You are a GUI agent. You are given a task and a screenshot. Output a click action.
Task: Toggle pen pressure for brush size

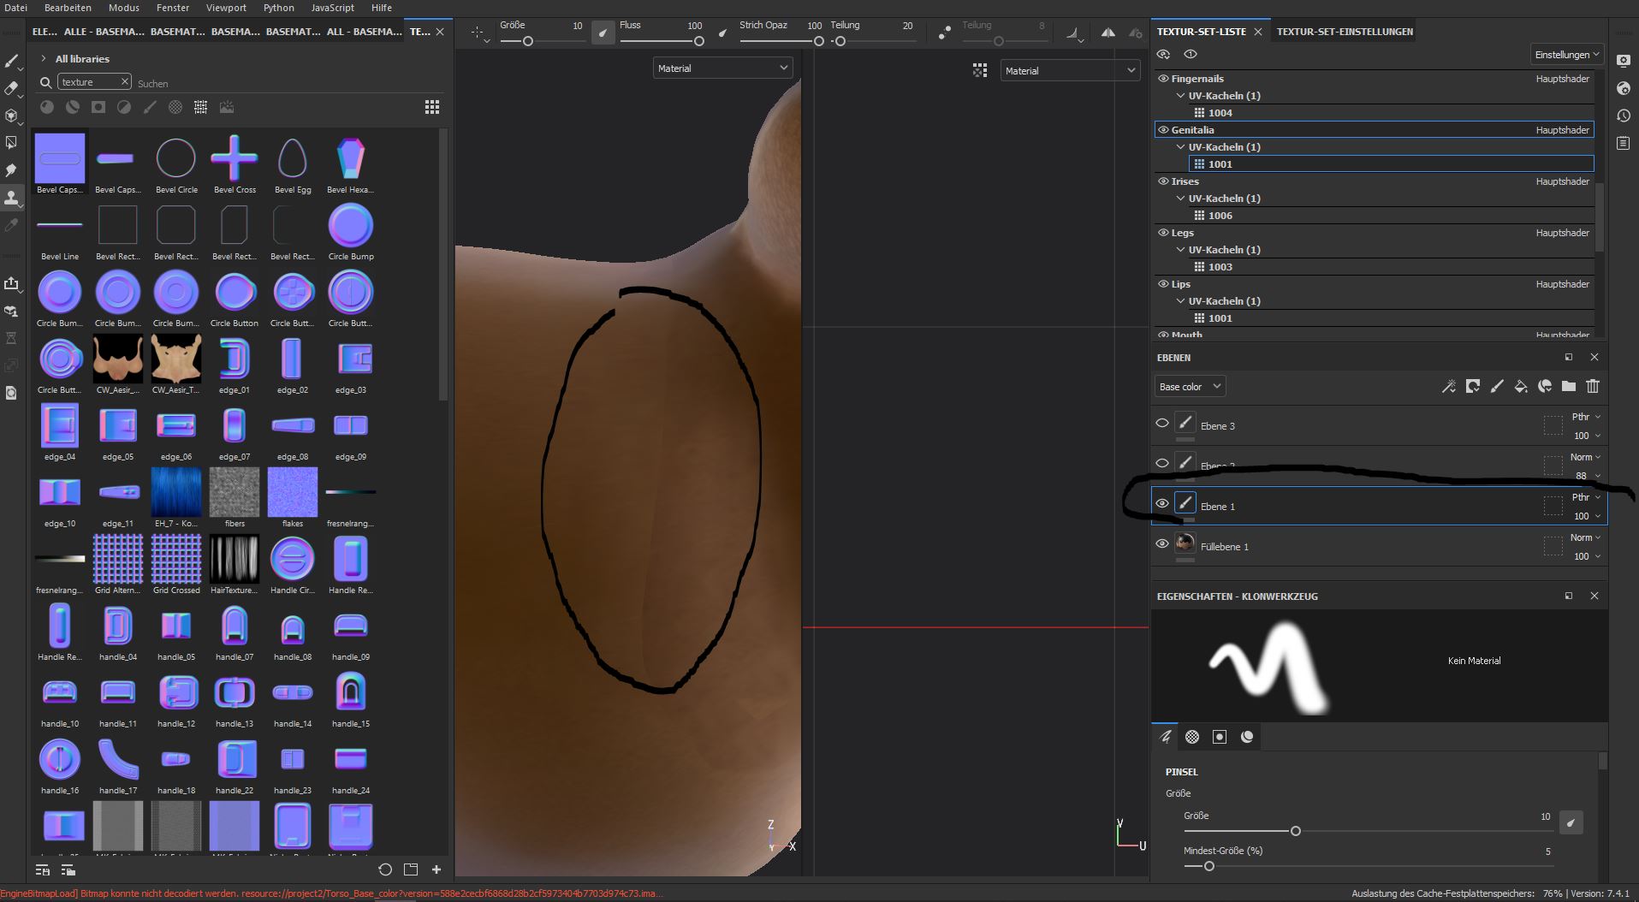tap(603, 33)
